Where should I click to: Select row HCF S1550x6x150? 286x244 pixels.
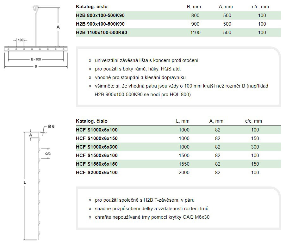[x=178, y=164]
